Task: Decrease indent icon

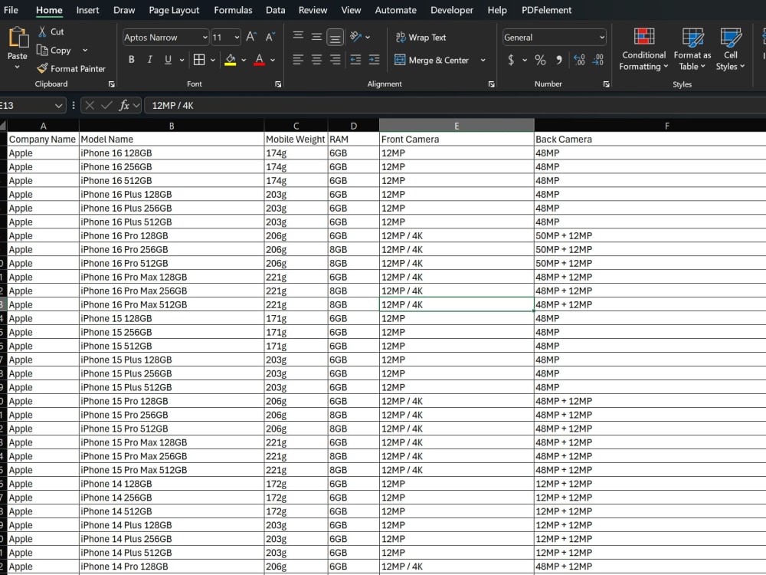Action: [355, 60]
